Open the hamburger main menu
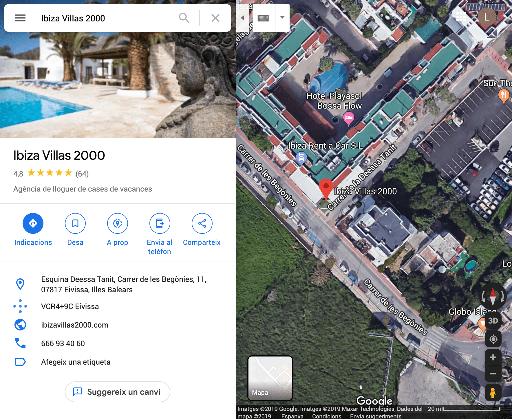This screenshot has height=419, width=512. tap(20, 18)
